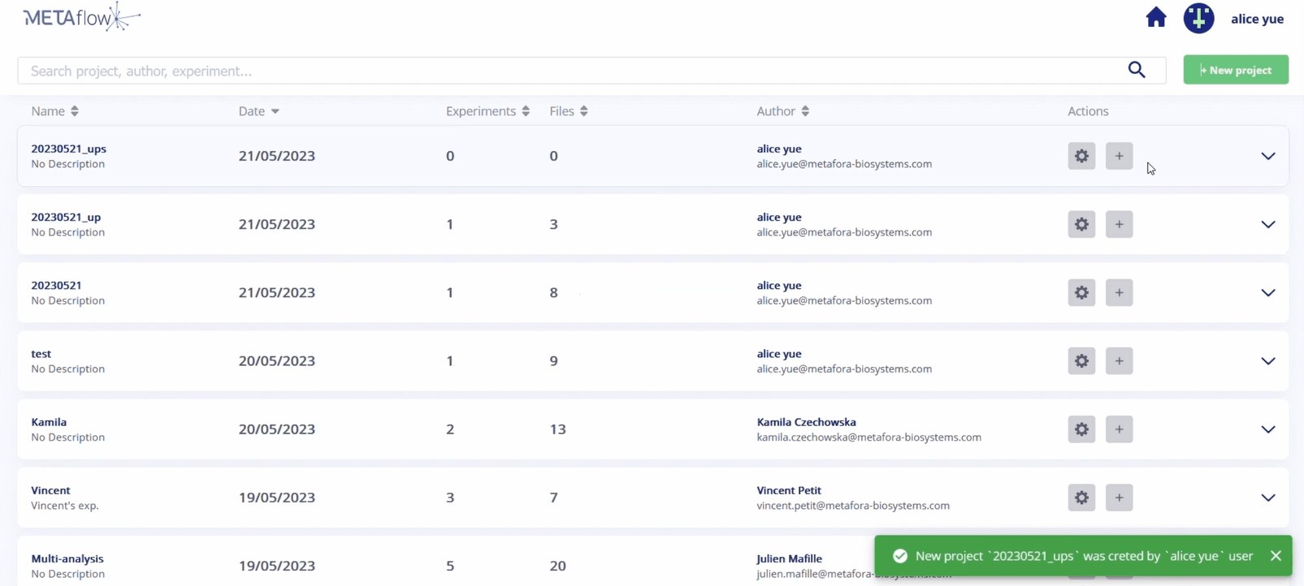Screen dimensions: 1304x586
Task: Open settings gear for test project
Action: coord(1081,361)
